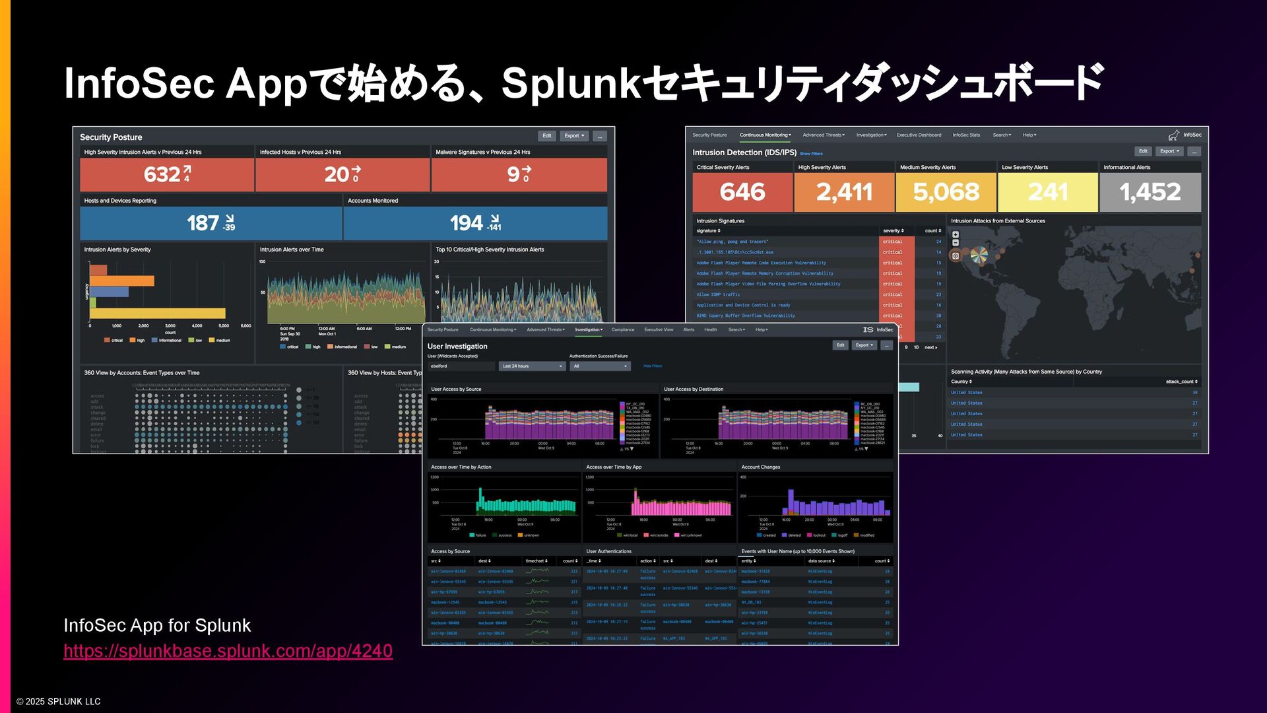1267x713 pixels.
Task: Open the Continuous Monitoring menu in Intrusion Detection
Action: 765,135
